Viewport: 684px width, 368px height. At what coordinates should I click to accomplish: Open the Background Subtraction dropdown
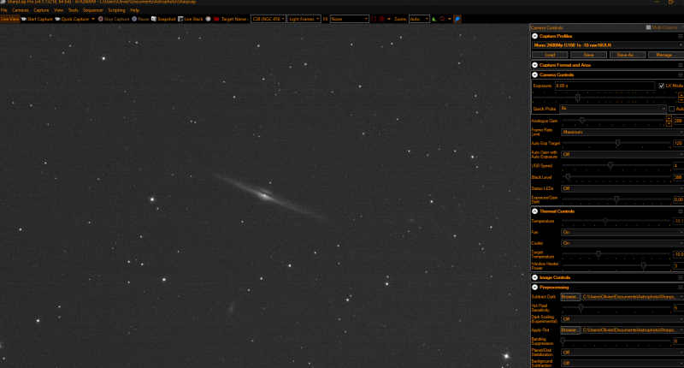pyautogui.click(x=622, y=363)
